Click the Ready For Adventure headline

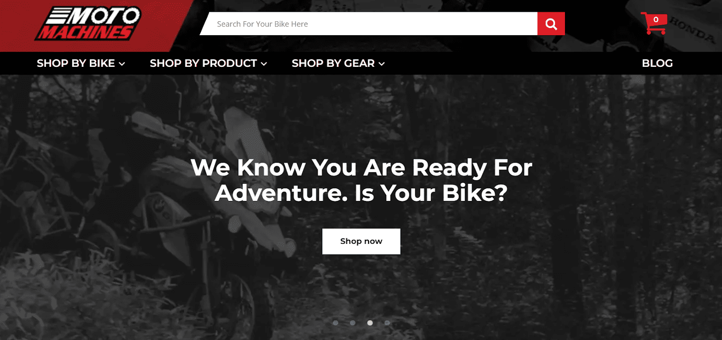tap(361, 180)
